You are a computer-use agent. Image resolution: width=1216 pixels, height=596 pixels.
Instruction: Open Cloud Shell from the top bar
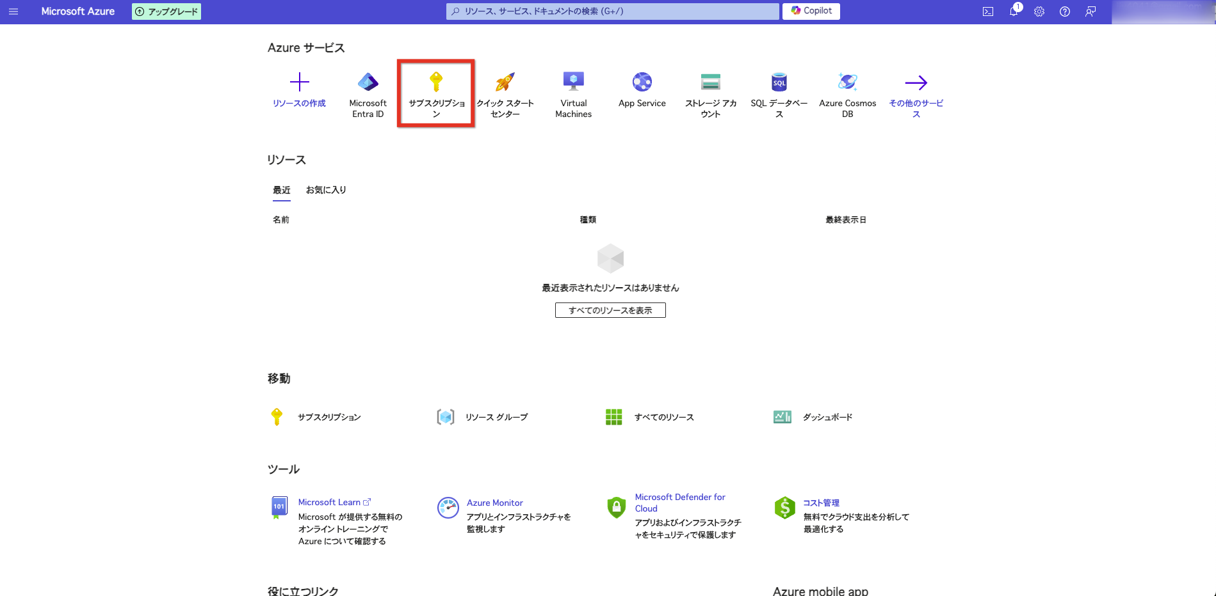(988, 12)
